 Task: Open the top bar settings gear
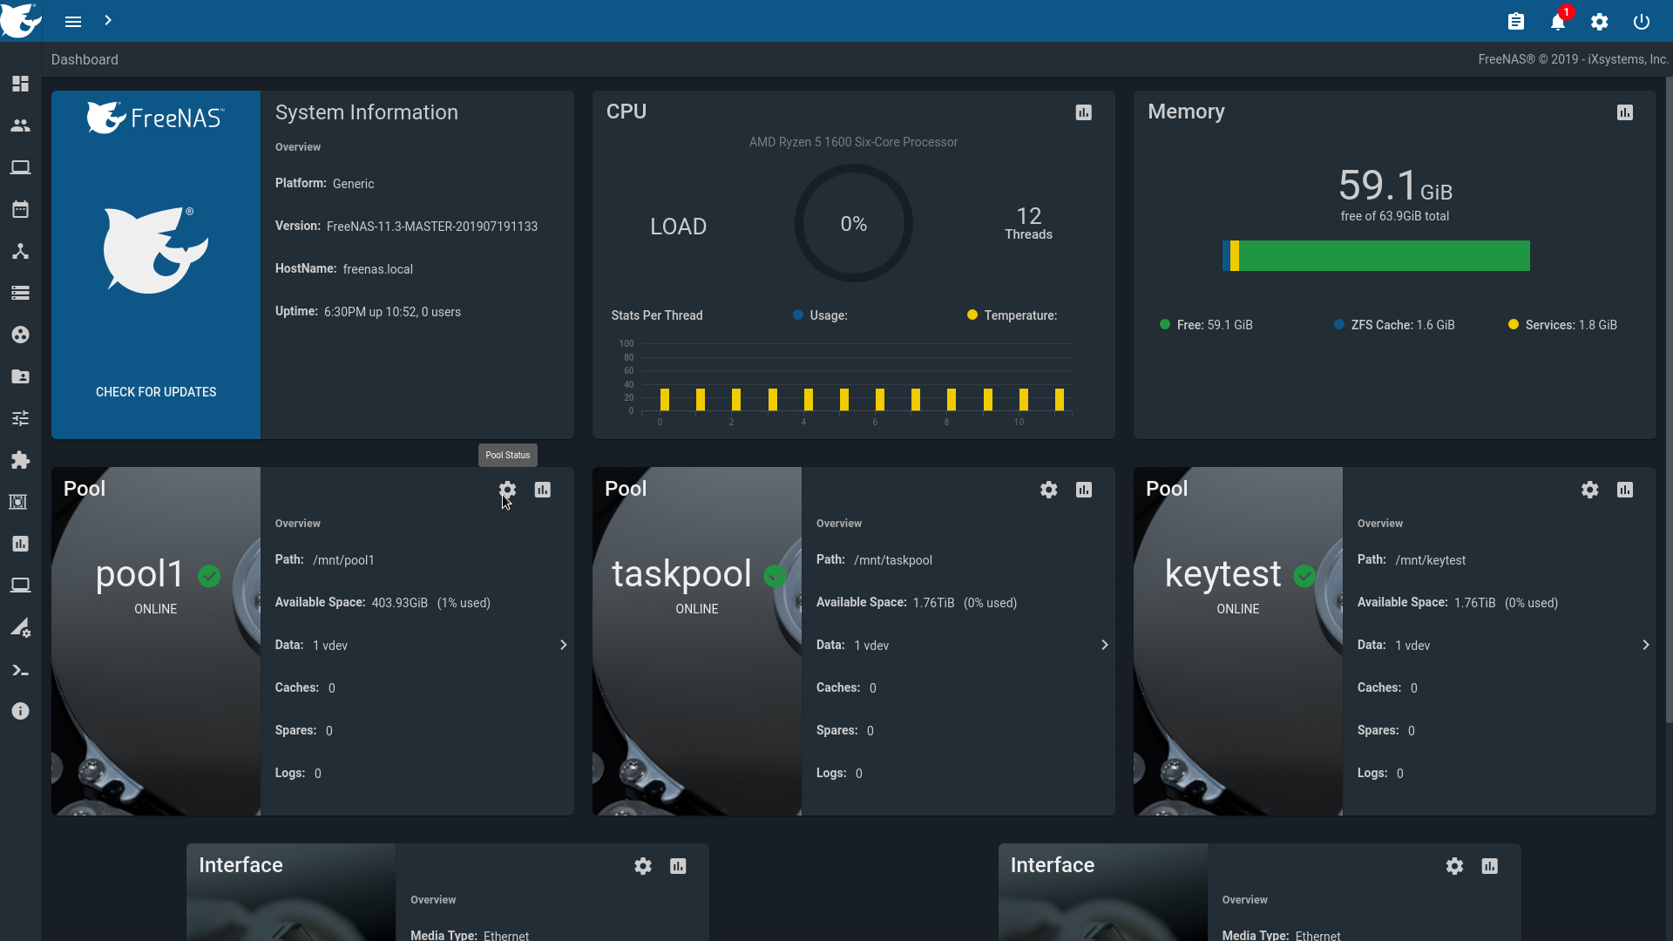(x=1600, y=22)
